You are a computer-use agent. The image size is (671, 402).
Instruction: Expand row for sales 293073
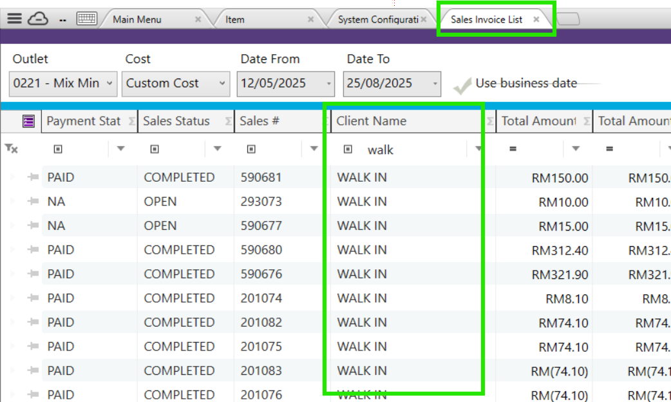point(12,202)
